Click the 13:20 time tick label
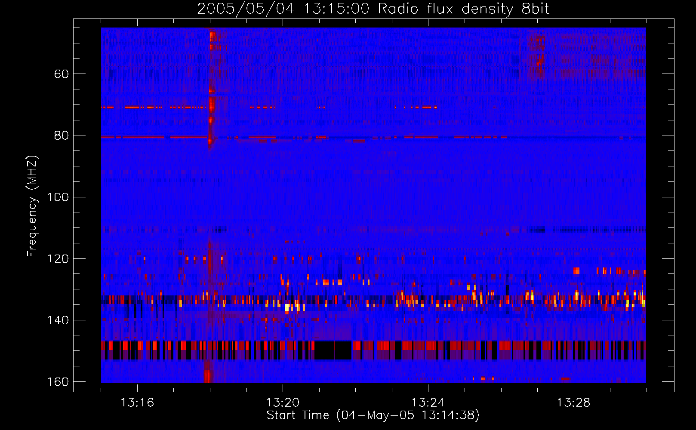Screen dimensions: 696x430 tap(283, 403)
